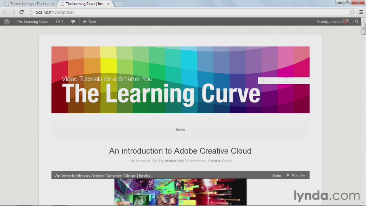Click the header search input field
This screenshot has width=366, height=206.
pyautogui.click(x=284, y=80)
